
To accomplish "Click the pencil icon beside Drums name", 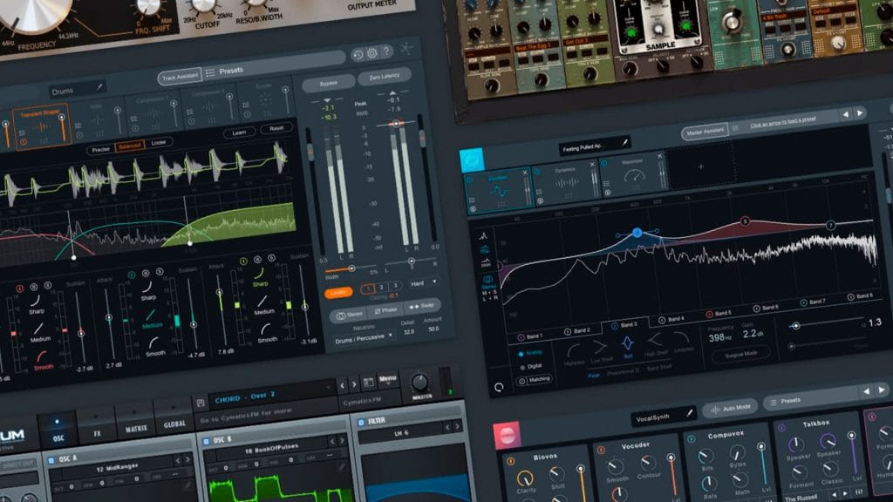I will 99,87.
